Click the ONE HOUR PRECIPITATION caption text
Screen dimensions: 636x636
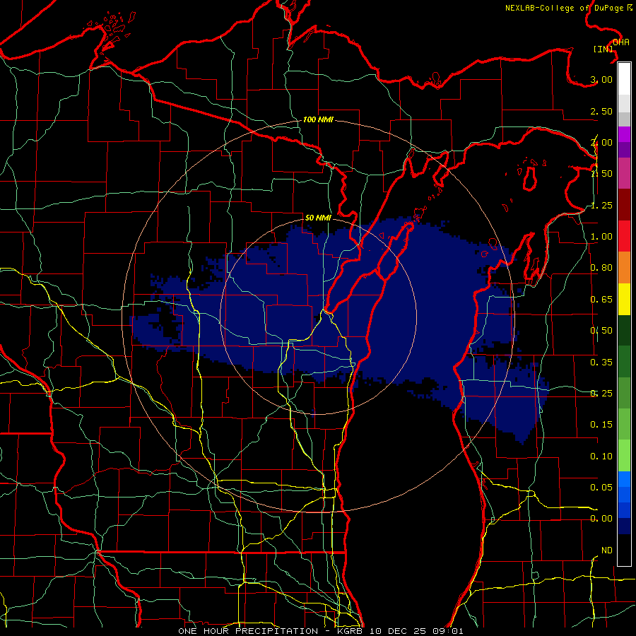[x=248, y=631]
